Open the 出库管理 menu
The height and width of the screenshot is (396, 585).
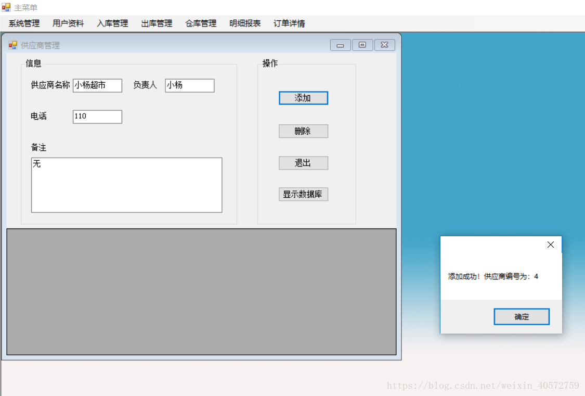156,23
